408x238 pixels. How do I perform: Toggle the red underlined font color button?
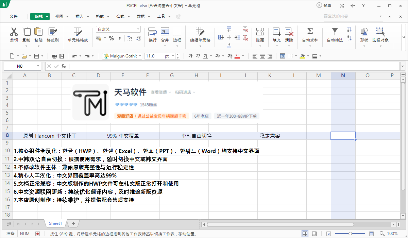[x=237, y=56]
